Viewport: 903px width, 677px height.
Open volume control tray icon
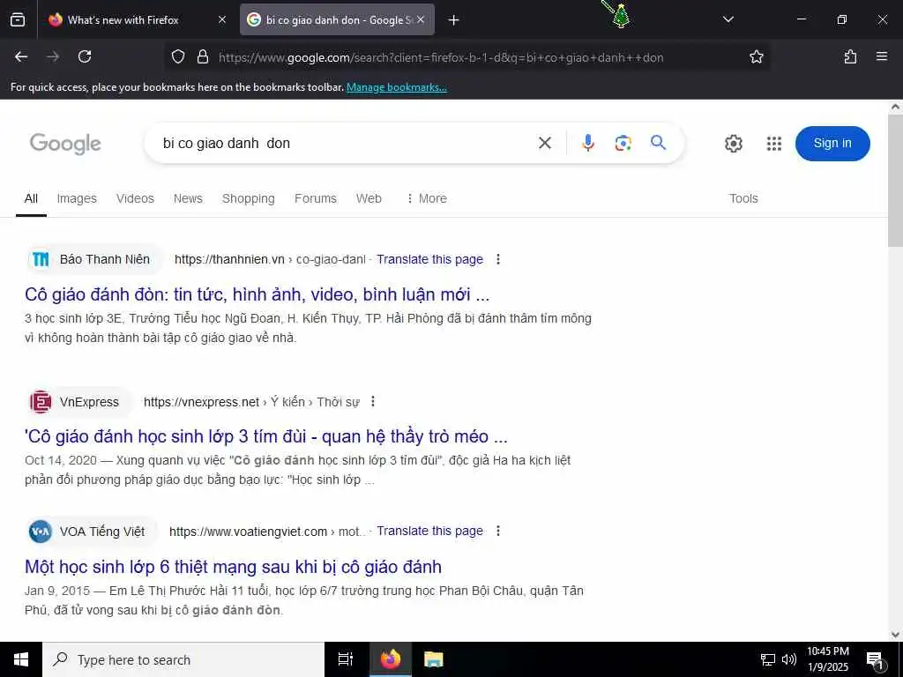coord(789,659)
